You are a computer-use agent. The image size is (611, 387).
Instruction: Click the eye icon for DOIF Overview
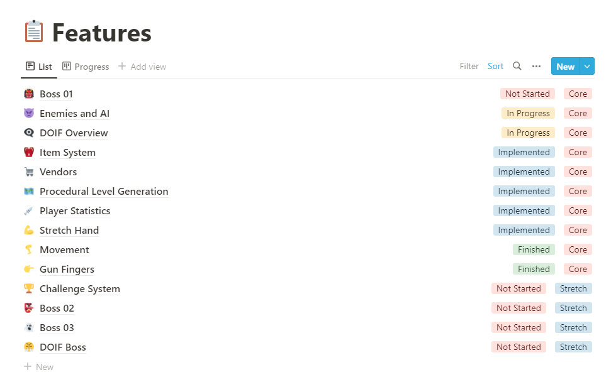click(x=28, y=133)
